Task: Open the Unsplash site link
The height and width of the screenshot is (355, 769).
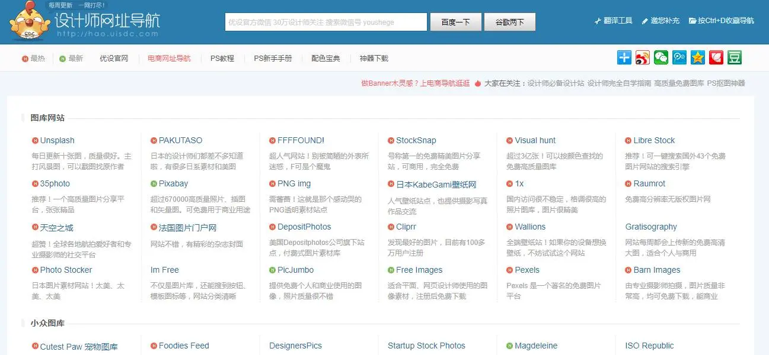Action: click(57, 140)
